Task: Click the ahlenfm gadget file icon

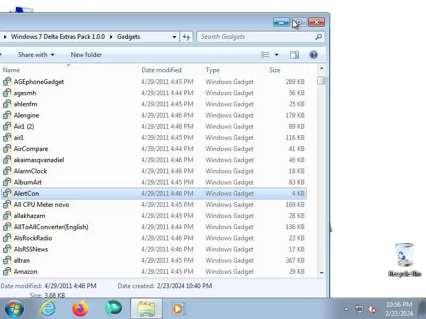Action: (x=7, y=104)
